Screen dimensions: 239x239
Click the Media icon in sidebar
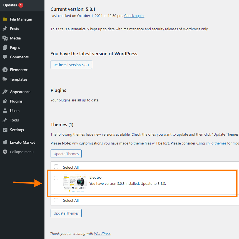[x=5, y=38]
